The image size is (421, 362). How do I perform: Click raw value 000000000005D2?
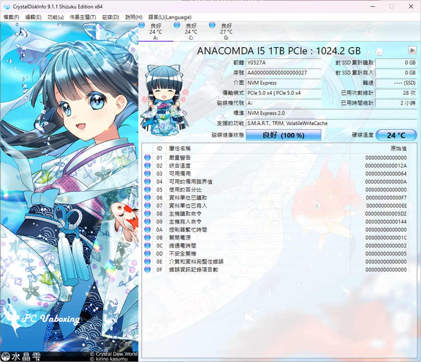click(386, 214)
